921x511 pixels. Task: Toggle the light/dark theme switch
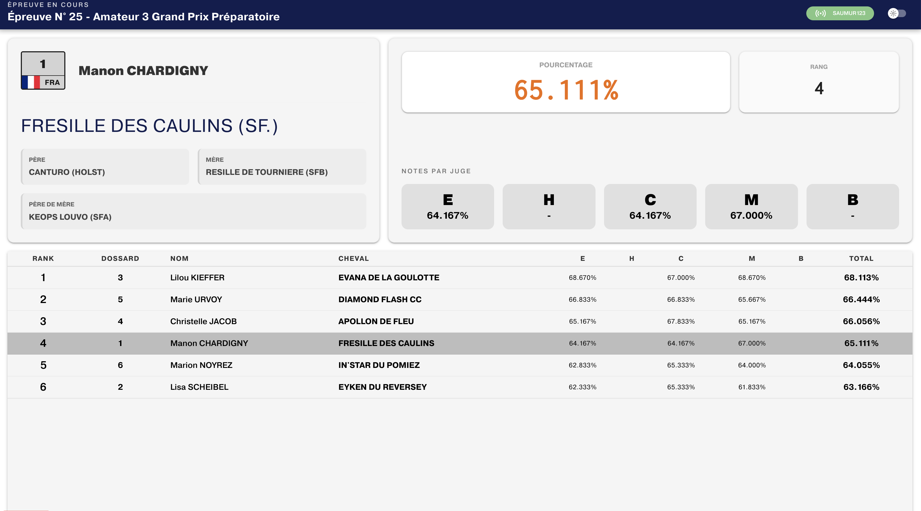pyautogui.click(x=897, y=13)
